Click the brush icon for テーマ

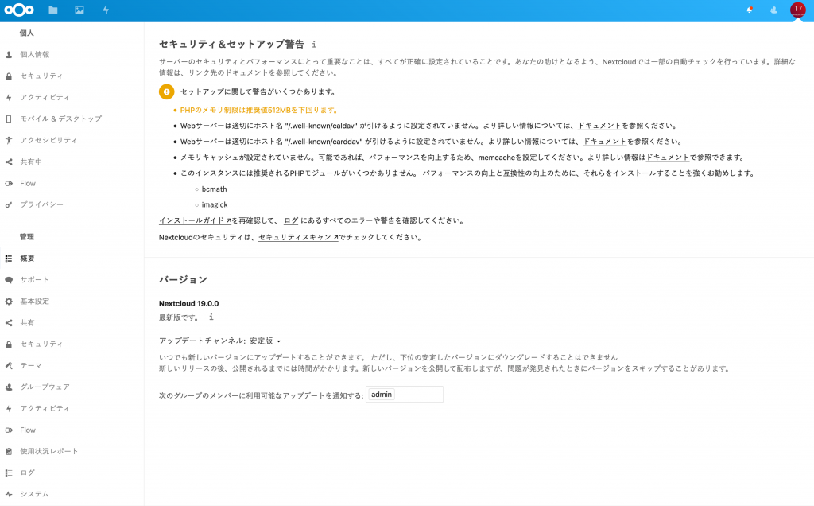tap(9, 366)
